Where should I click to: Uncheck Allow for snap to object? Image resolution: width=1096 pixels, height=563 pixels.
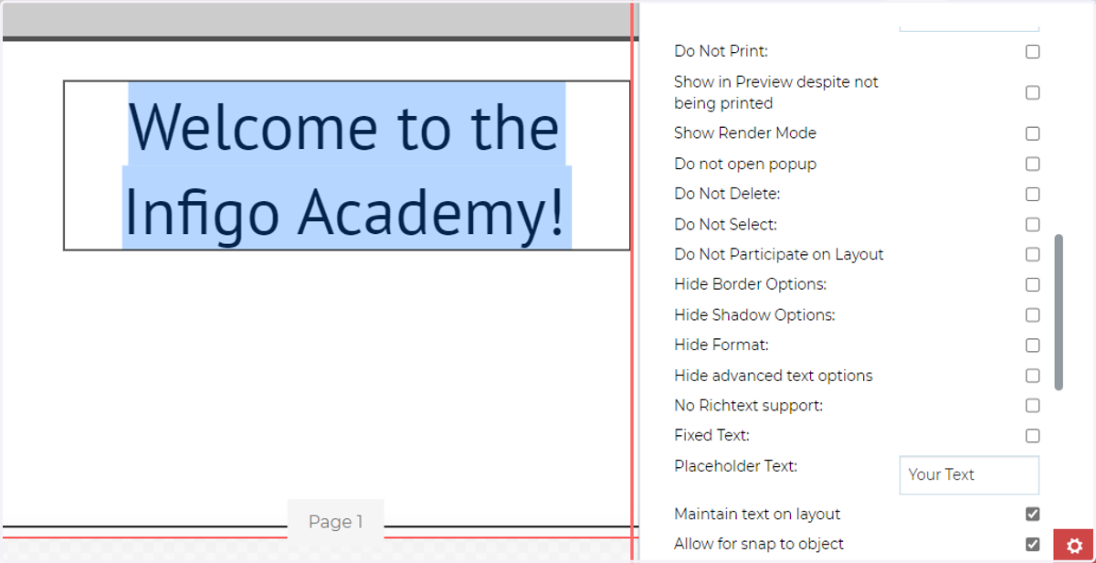(x=1032, y=545)
